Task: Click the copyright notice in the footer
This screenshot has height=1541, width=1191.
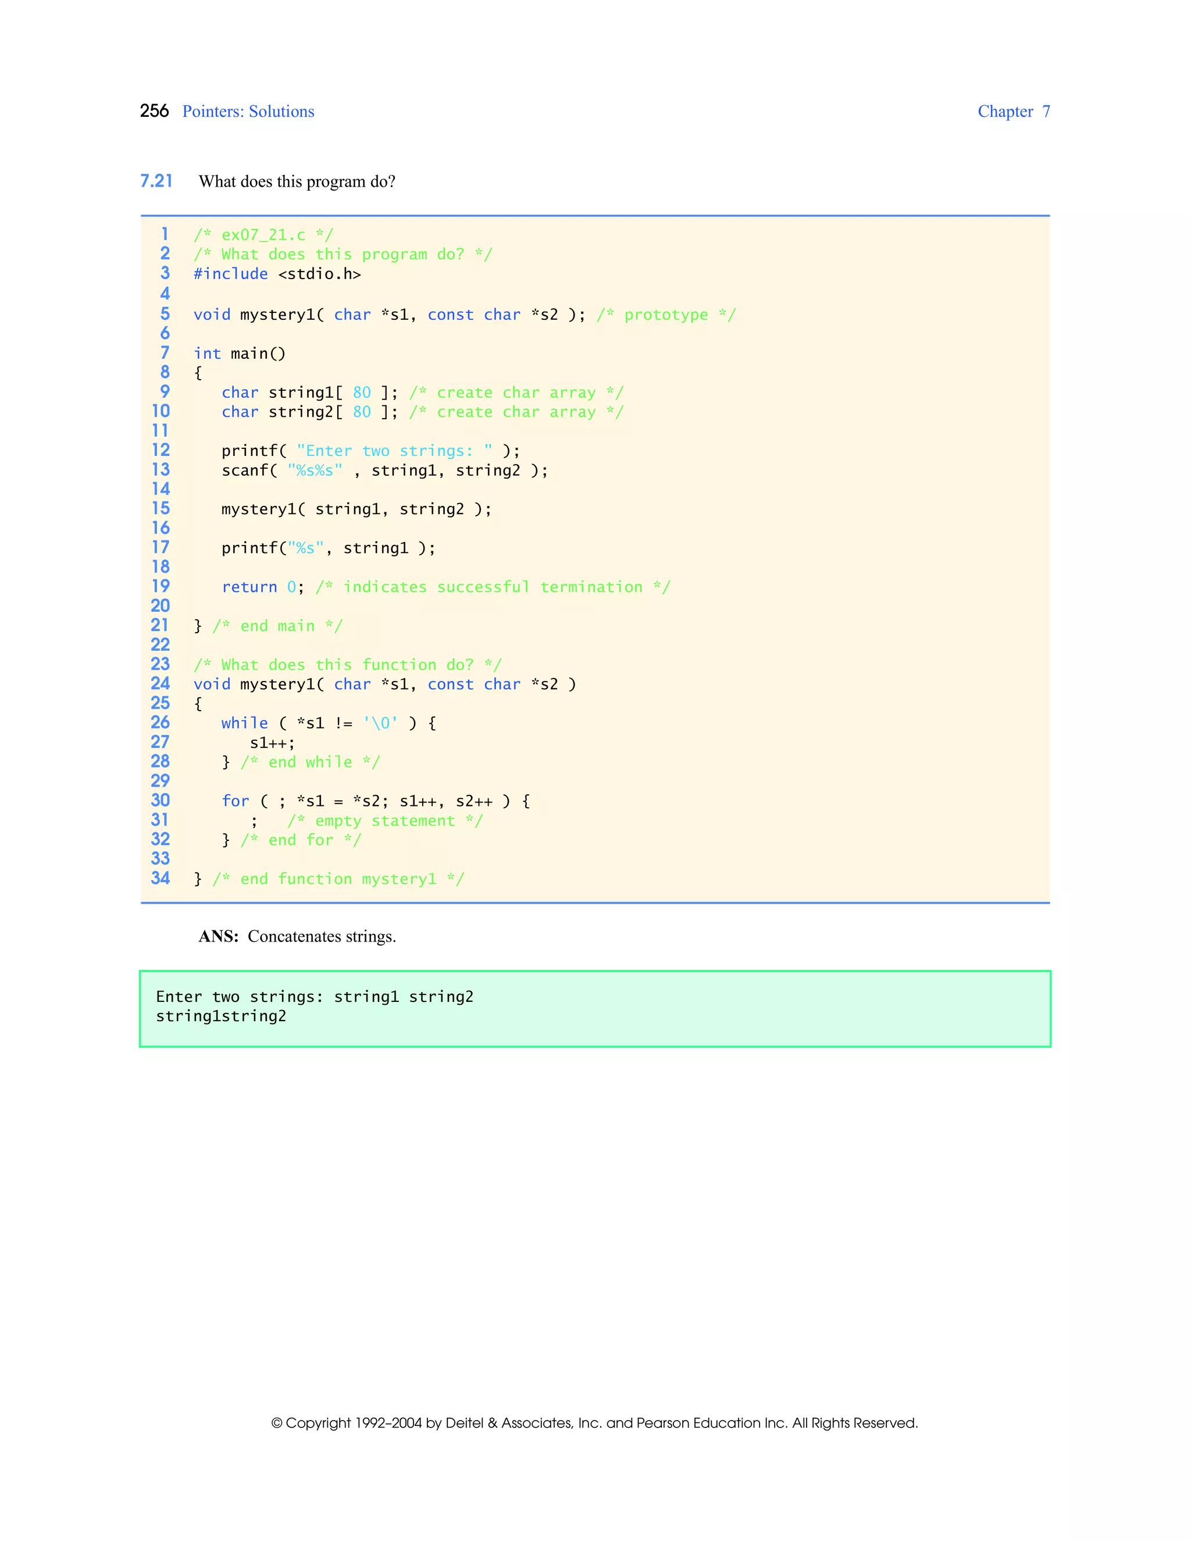Action: pos(595,1423)
